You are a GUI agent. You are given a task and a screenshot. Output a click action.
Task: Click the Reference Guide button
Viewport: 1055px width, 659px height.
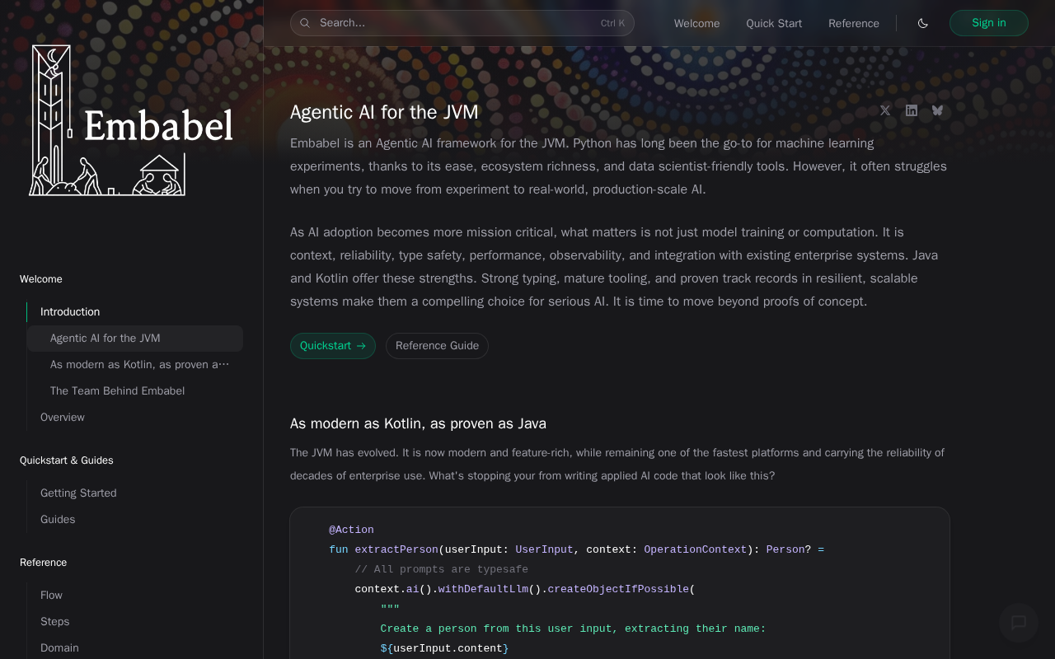coord(437,346)
